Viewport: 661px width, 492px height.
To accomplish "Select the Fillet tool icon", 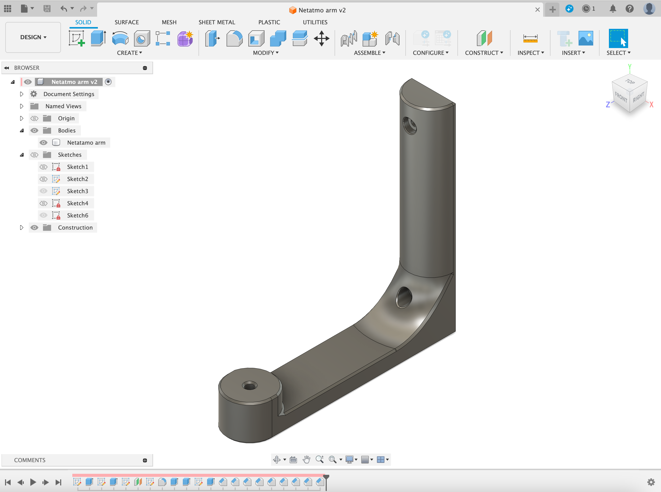I will pos(234,38).
